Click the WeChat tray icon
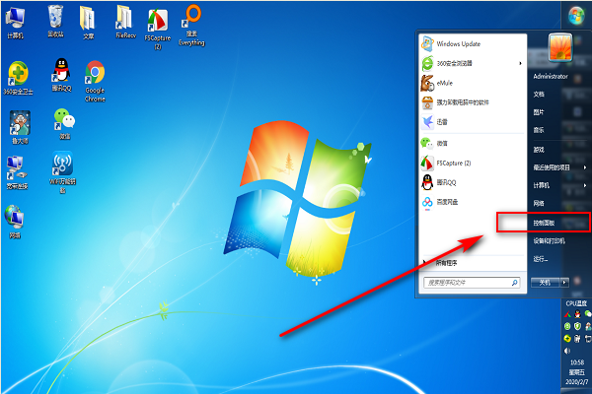The width and height of the screenshot is (592, 394). pos(588,313)
